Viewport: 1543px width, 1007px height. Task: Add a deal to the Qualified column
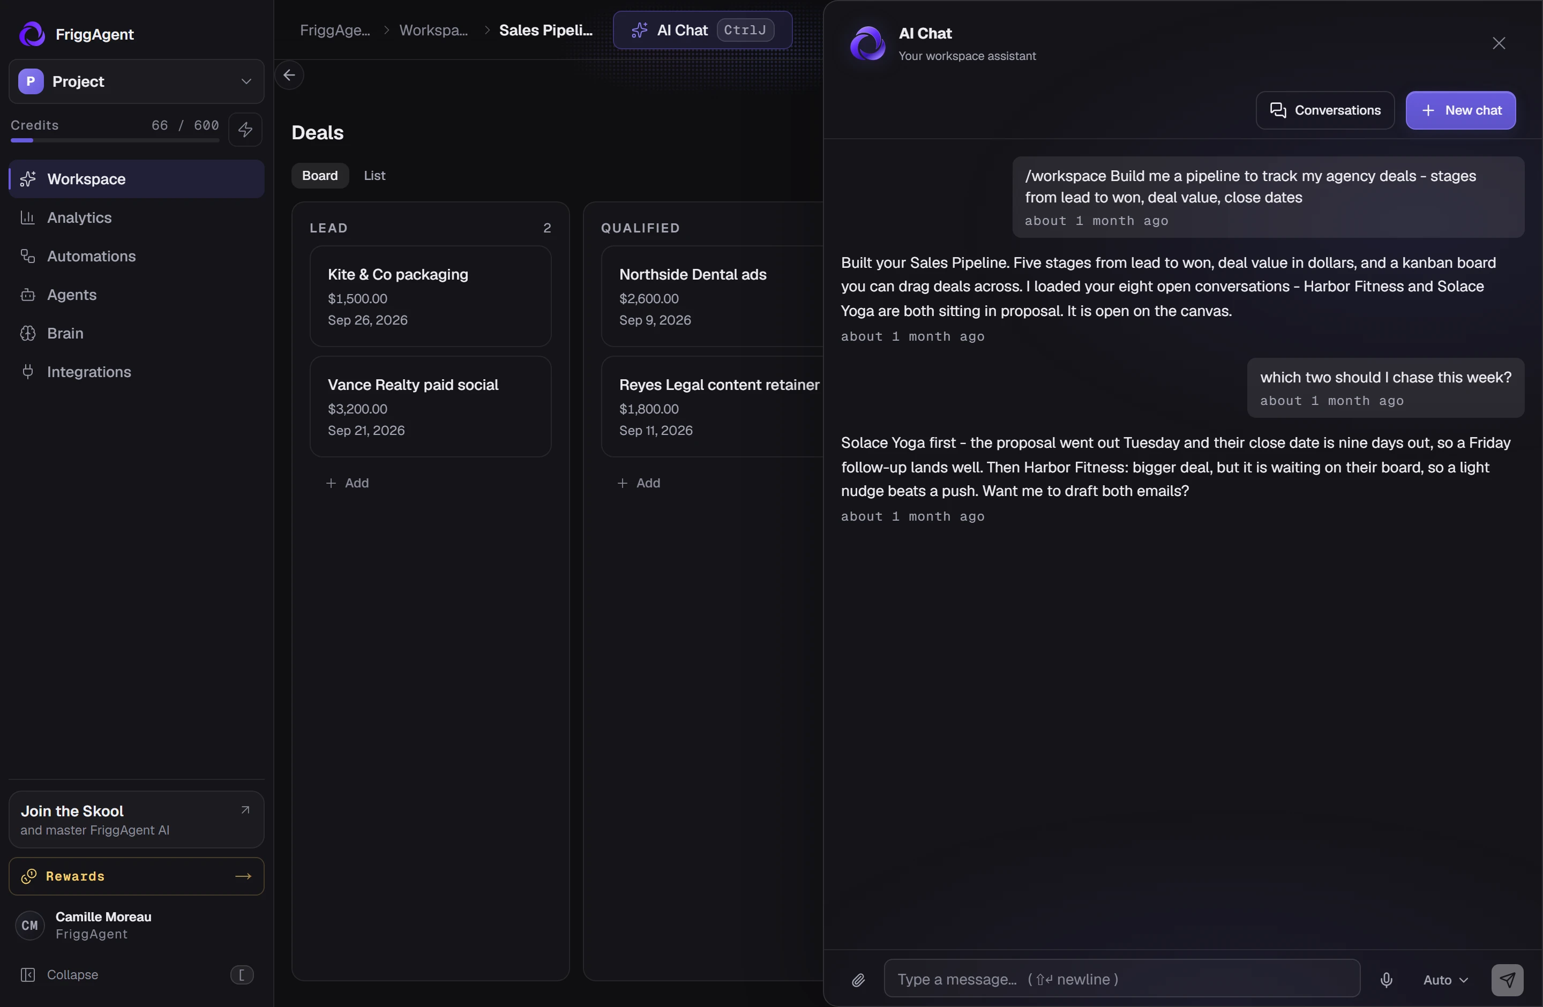point(639,483)
